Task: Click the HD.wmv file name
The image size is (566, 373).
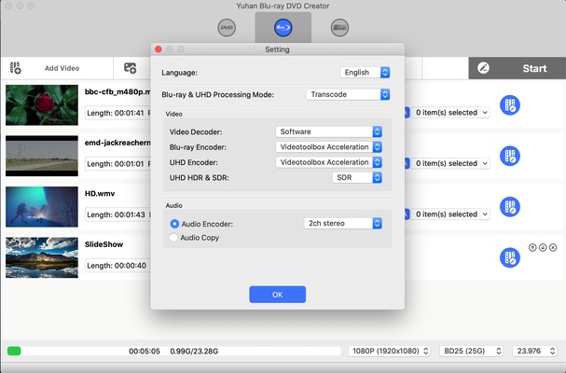Action: coord(100,194)
